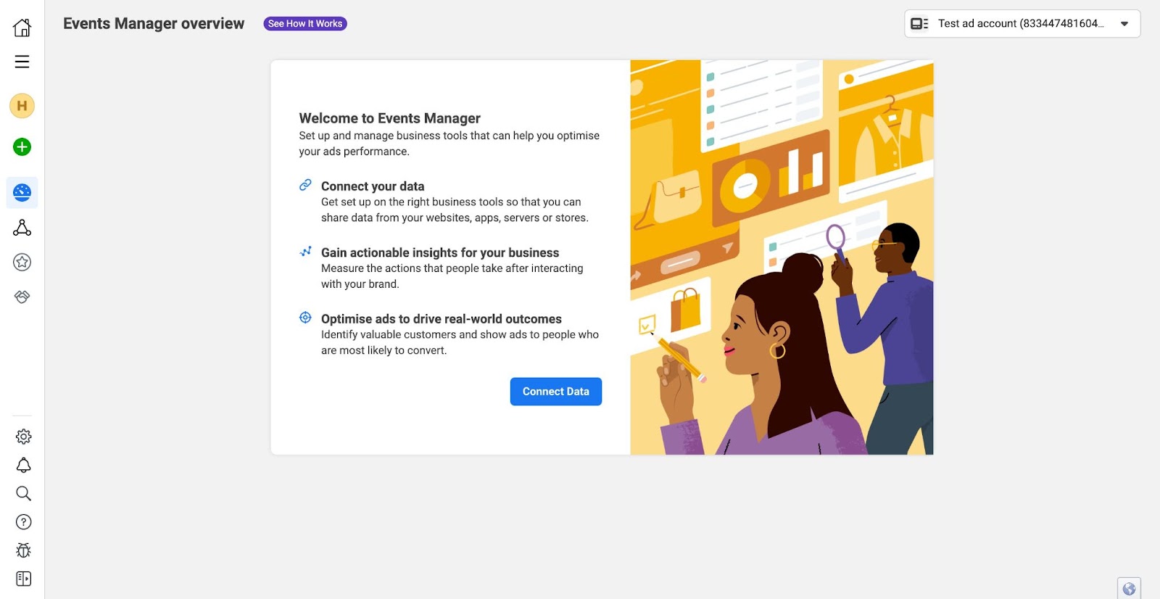The image size is (1160, 599).
Task: Click the green connect data sources plus icon
Action: (x=22, y=147)
